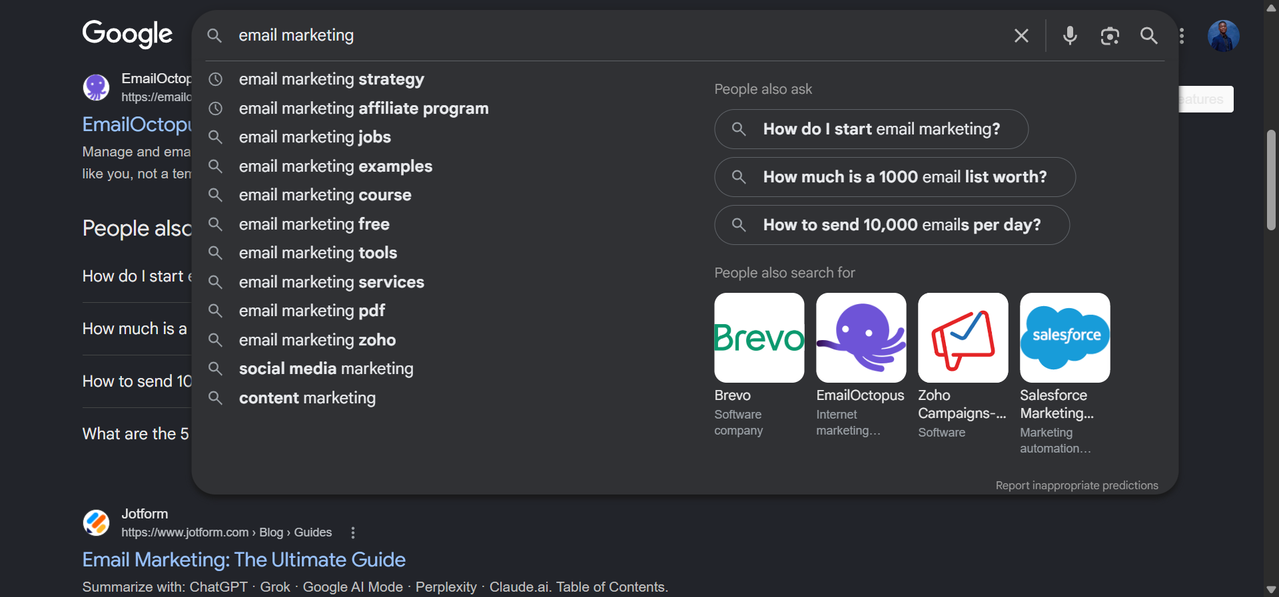This screenshot has height=597, width=1279.
Task: Open the Salesforce cloud logo thumbnail
Action: pyautogui.click(x=1065, y=337)
